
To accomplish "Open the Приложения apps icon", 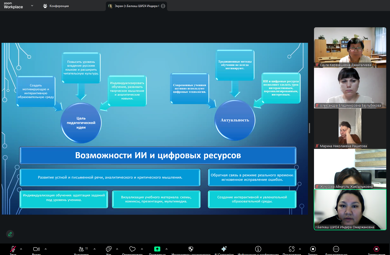I will 292,249.
